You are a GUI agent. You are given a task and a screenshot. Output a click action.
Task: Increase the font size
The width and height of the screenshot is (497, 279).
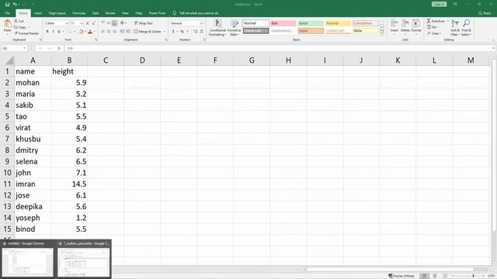coord(88,23)
